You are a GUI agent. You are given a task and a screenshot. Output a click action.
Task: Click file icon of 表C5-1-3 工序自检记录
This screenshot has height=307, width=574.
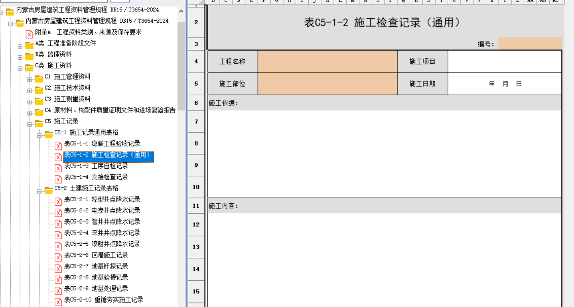(x=58, y=168)
